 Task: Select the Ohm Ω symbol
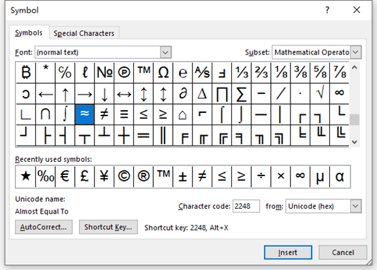click(x=163, y=73)
